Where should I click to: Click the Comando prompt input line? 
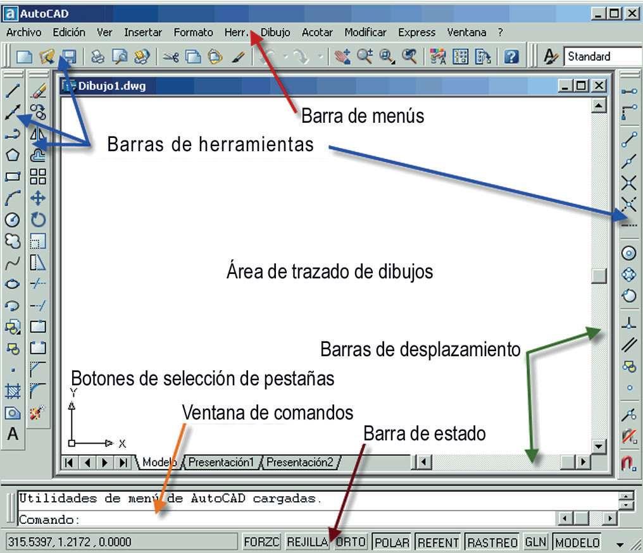[x=287, y=519]
